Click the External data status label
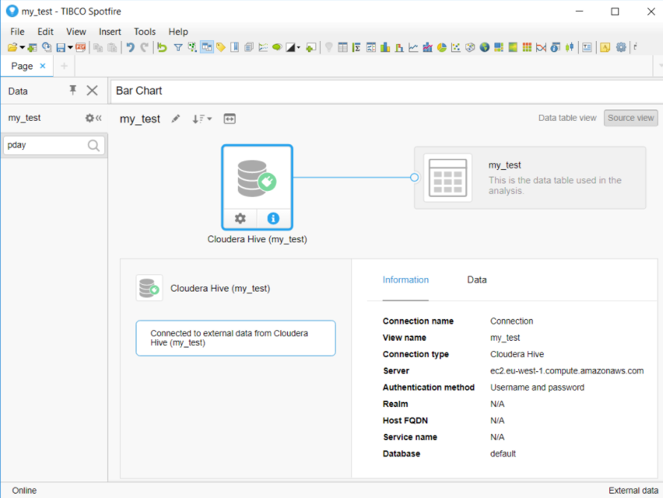The height and width of the screenshot is (498, 663). pyautogui.click(x=633, y=491)
